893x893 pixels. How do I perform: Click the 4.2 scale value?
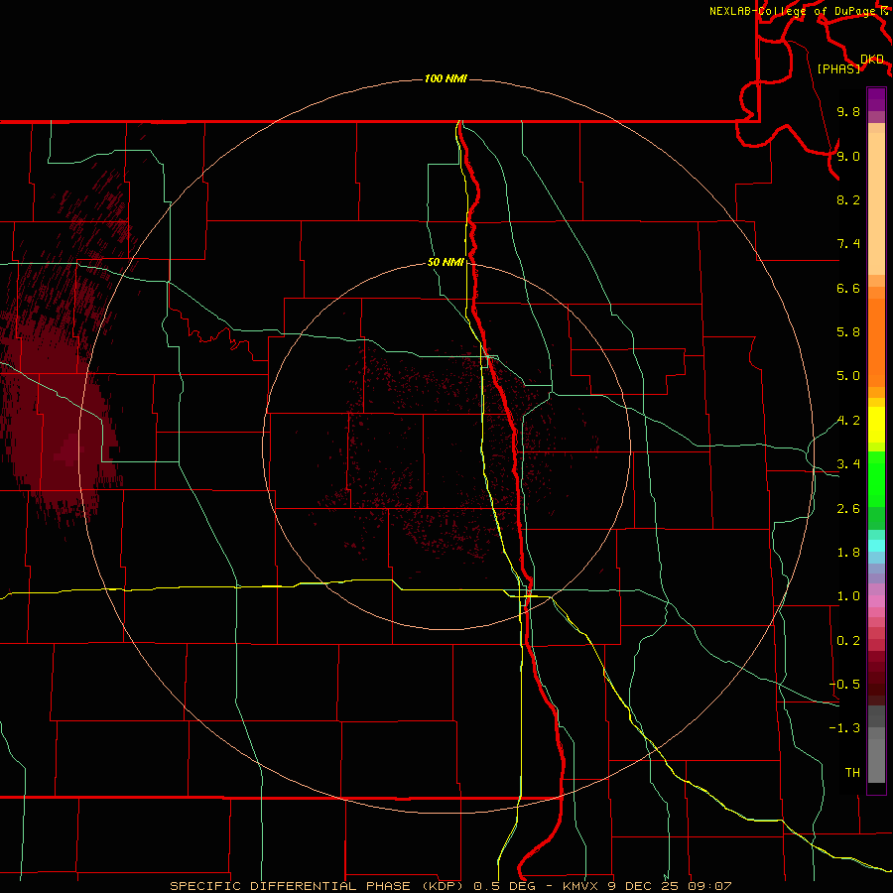click(848, 421)
